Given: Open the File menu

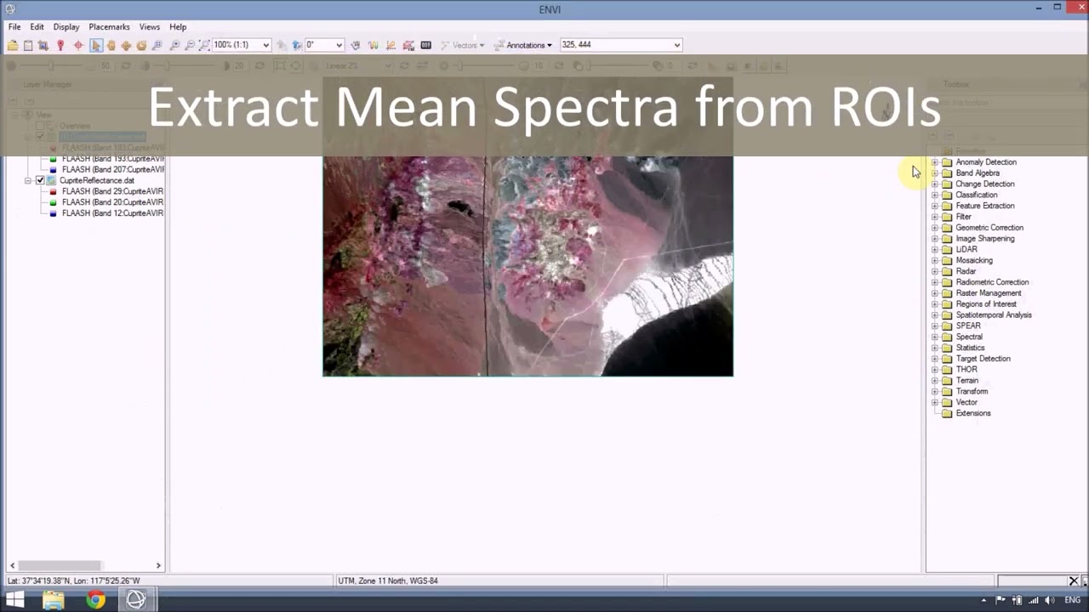Looking at the screenshot, I should (14, 27).
